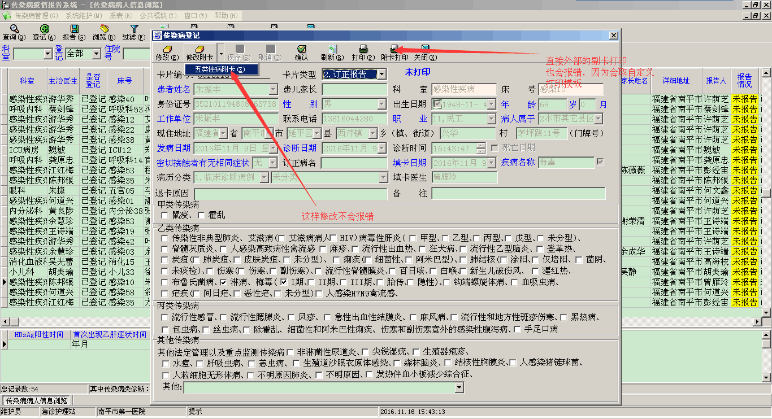Click the 关闭 icon in the dialog toolbar
Screen dimensions: 772x419
425,49
